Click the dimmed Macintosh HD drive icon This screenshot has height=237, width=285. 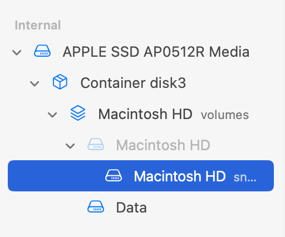[x=96, y=144]
